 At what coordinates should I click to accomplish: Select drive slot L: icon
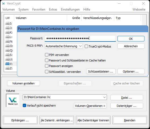(7, 37)
